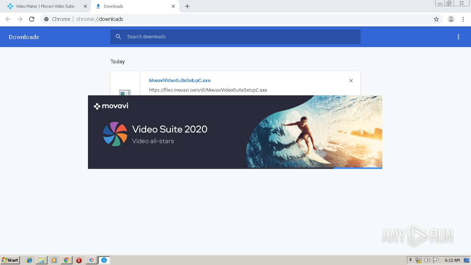This screenshot has height=265, width=471.
Task: Close the Downloads tab
Action: (x=173, y=6)
